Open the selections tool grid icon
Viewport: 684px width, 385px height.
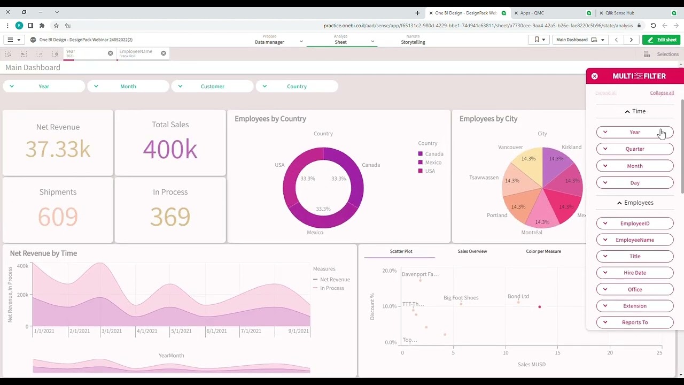pyautogui.click(x=647, y=54)
